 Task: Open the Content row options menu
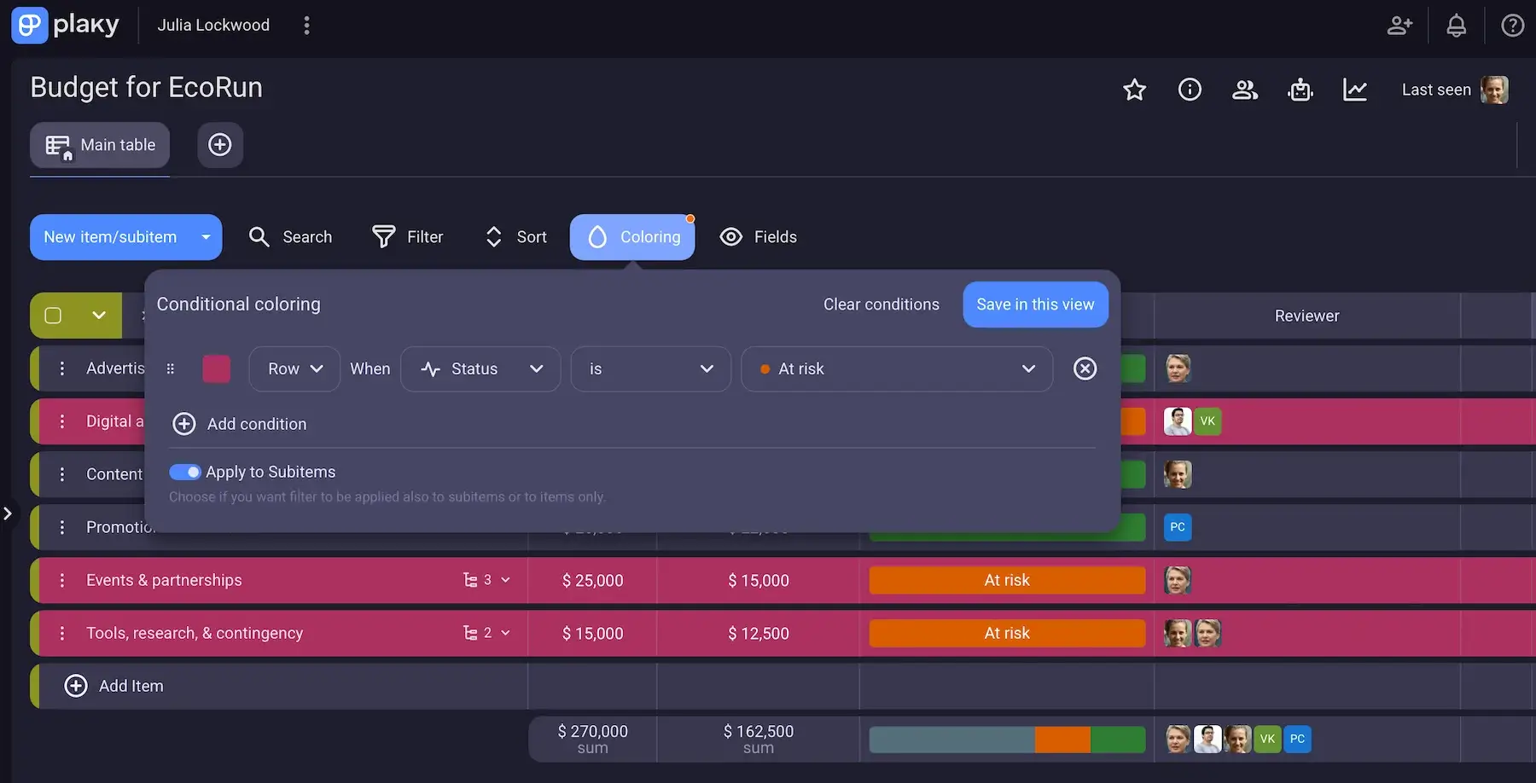tap(62, 474)
